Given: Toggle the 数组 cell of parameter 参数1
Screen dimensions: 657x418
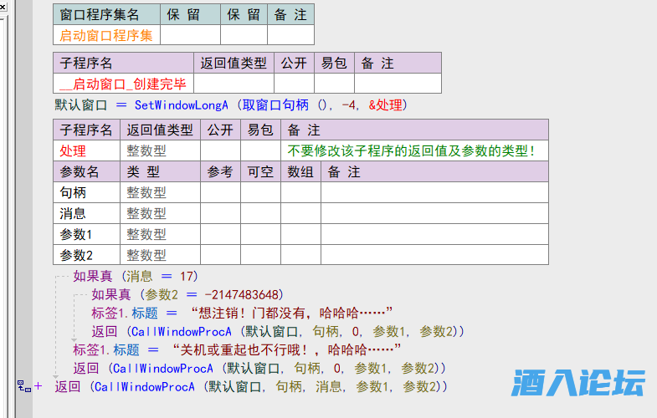Looking at the screenshot, I should coord(300,234).
